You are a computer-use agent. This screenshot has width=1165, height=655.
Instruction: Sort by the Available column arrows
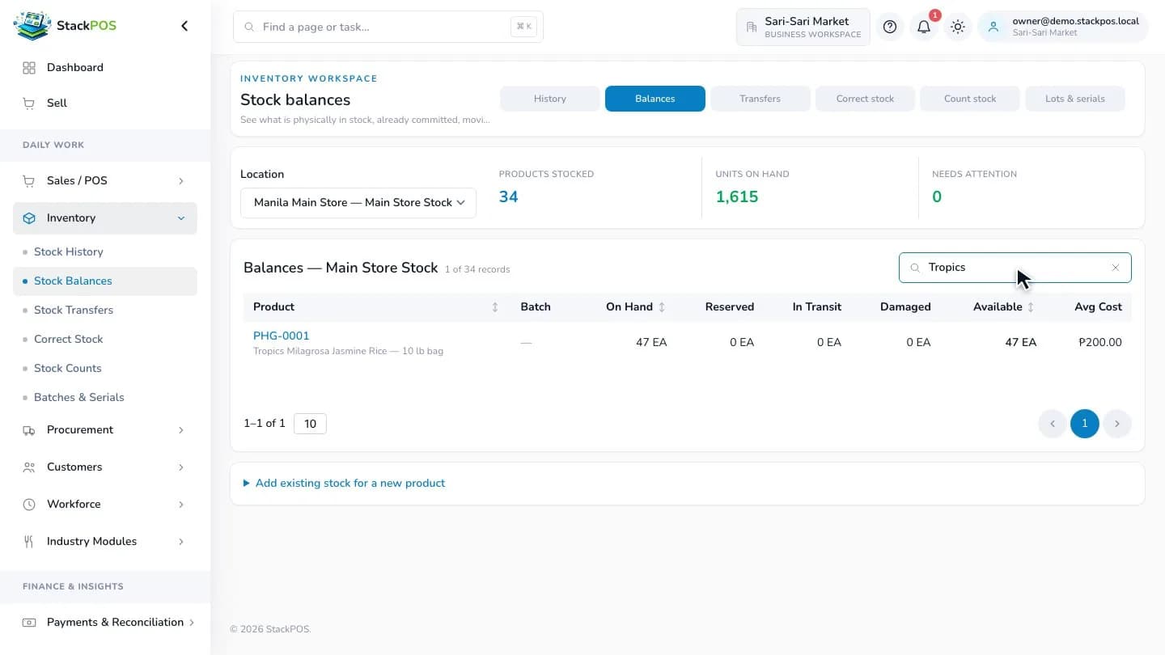click(1031, 307)
